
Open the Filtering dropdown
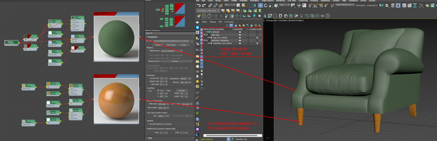click(186, 82)
